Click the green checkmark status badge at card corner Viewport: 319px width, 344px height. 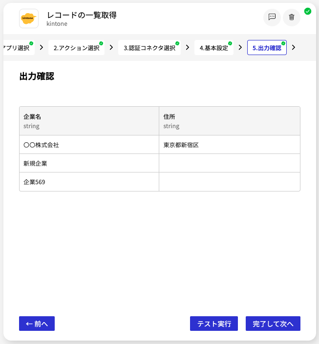[308, 11]
